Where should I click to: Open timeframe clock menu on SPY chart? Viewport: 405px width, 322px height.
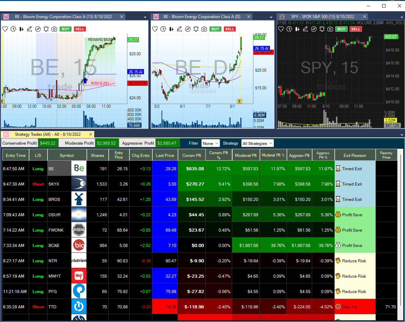[x=289, y=29]
